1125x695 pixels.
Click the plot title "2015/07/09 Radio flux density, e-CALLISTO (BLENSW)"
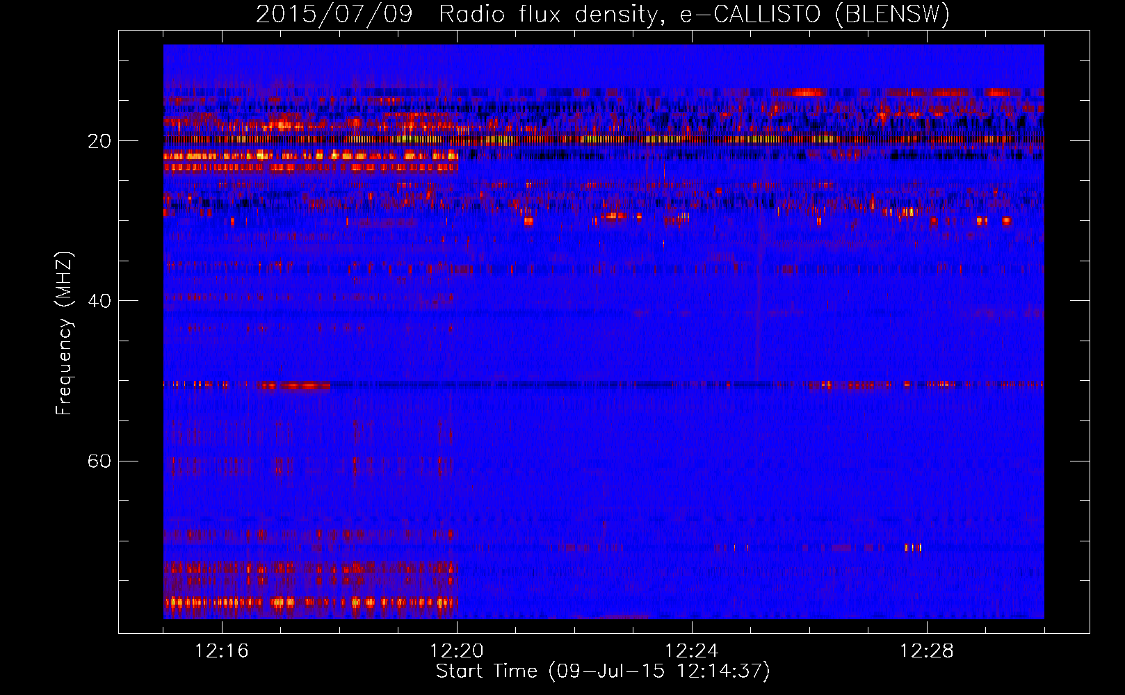pyautogui.click(x=603, y=14)
